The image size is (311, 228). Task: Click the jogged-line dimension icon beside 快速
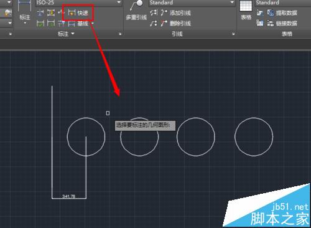pyautogui.click(x=61, y=12)
